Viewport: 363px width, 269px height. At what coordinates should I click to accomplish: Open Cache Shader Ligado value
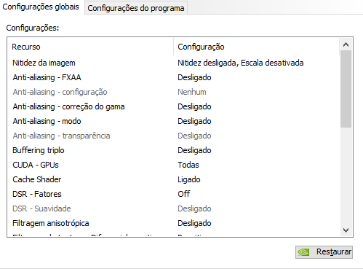[x=189, y=179]
